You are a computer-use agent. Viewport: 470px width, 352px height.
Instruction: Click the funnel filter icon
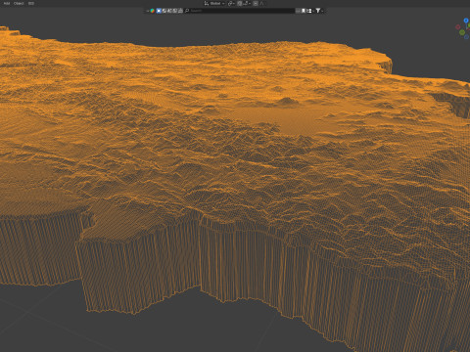pos(318,11)
